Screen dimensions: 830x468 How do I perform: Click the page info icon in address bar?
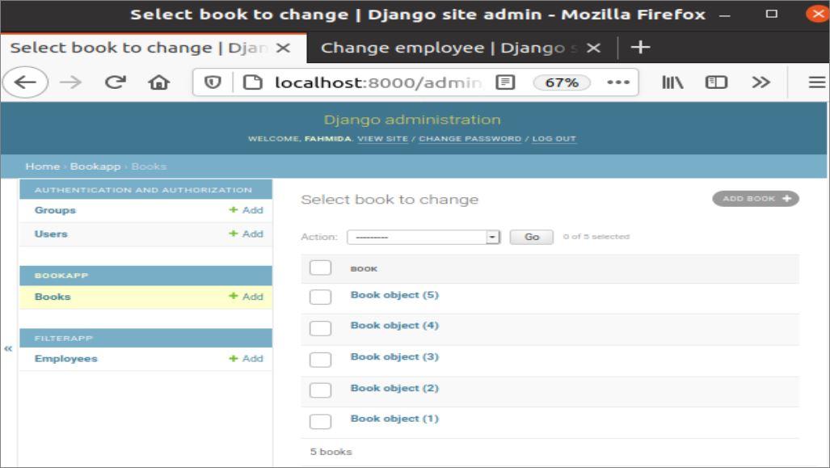252,82
